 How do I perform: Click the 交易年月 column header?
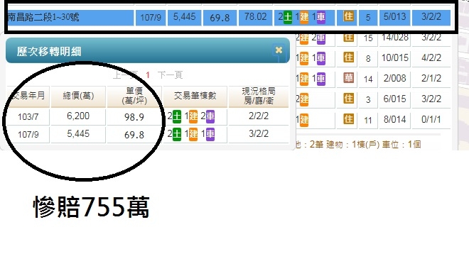tap(28, 96)
